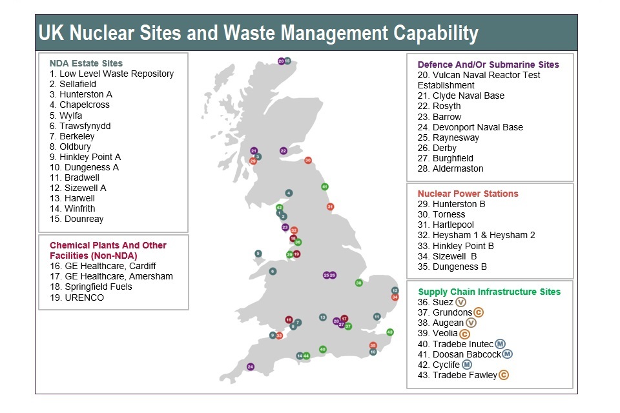Click Springfield Fuels in the list
Screen dimensions: 620x413
(90, 287)
